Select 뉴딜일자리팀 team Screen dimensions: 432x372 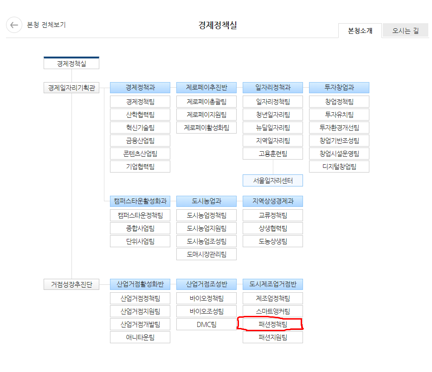[273, 128]
